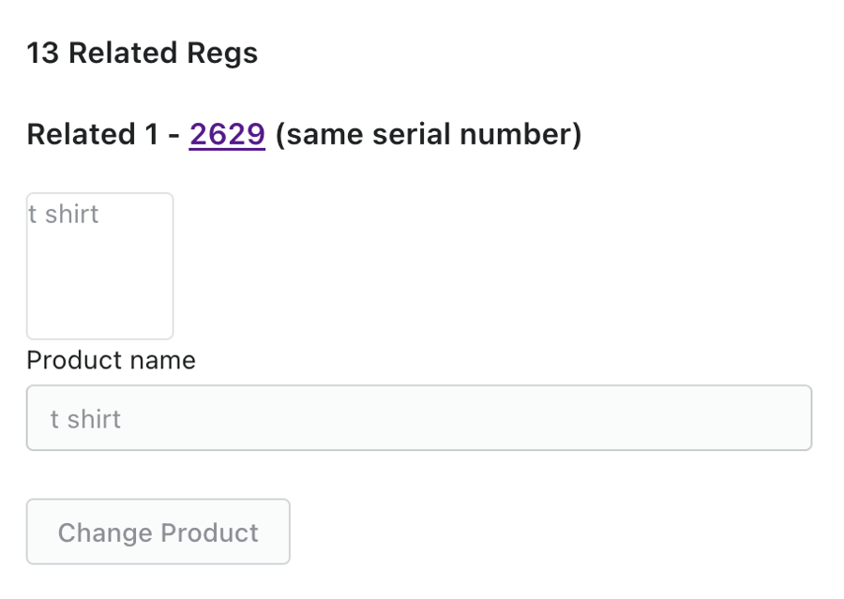Click the word "Related" before the 2629 link
This screenshot has height=599, width=844.
(81, 135)
